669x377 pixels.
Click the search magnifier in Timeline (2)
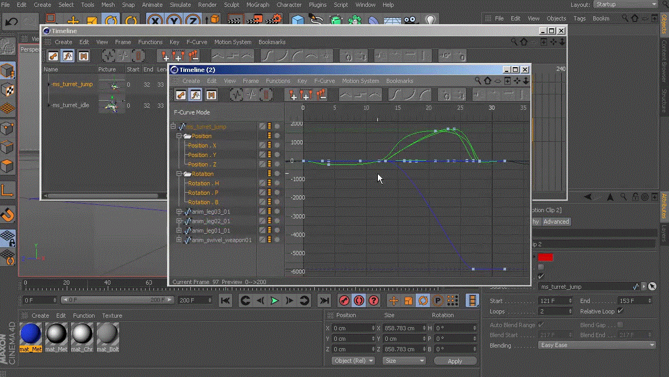[478, 81]
